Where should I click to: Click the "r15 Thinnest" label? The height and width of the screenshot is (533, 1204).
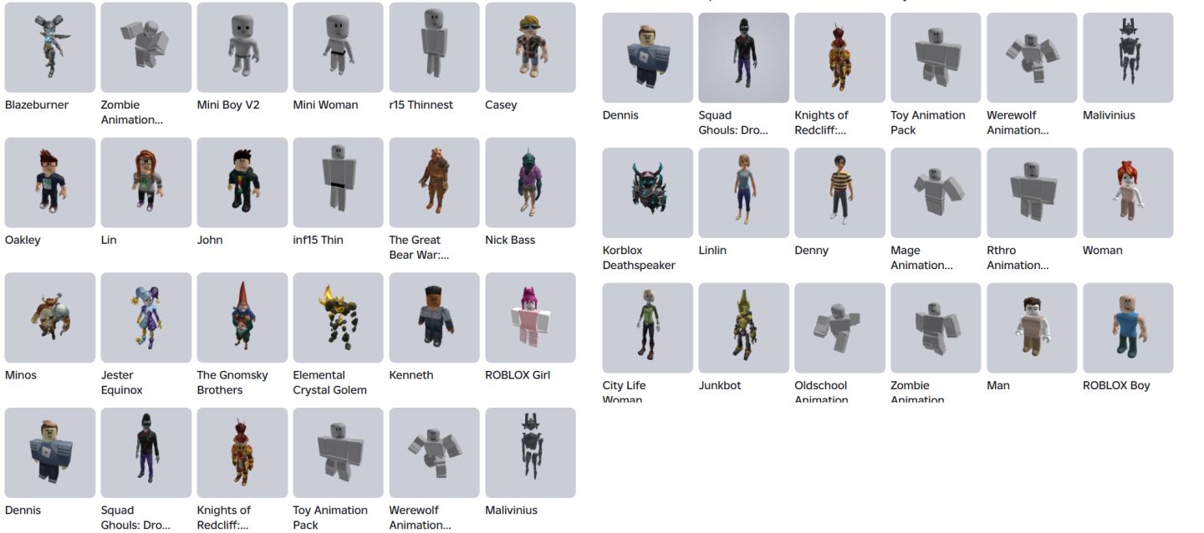pyautogui.click(x=421, y=105)
